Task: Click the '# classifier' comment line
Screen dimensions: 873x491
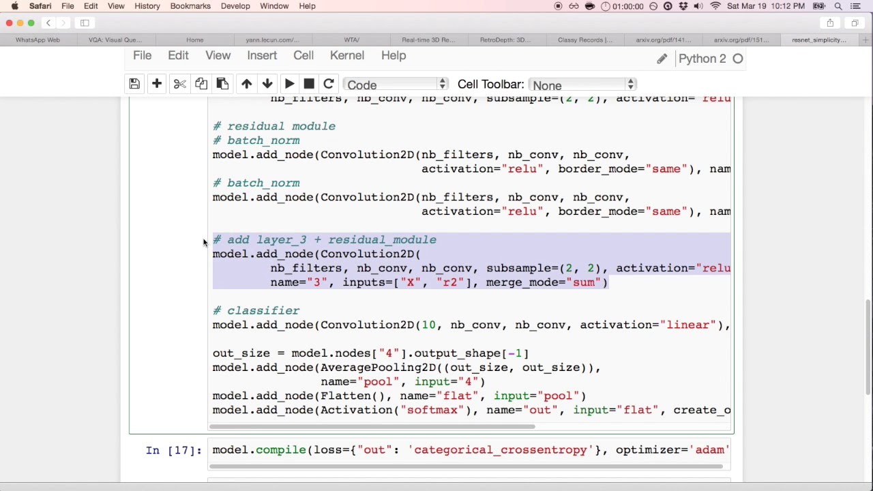Action: (256, 310)
